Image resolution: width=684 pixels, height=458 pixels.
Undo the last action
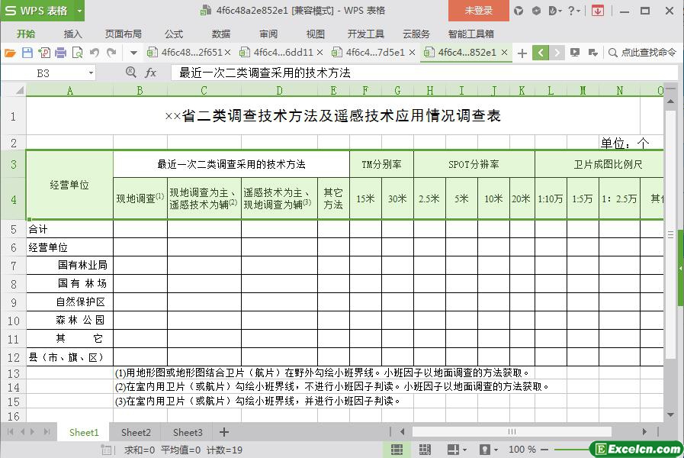click(95, 53)
